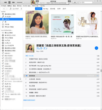The width and height of the screenshot is (102, 110).
Task: Toggle repeat in the now playing display
Action: pyautogui.click(x=69, y=1)
